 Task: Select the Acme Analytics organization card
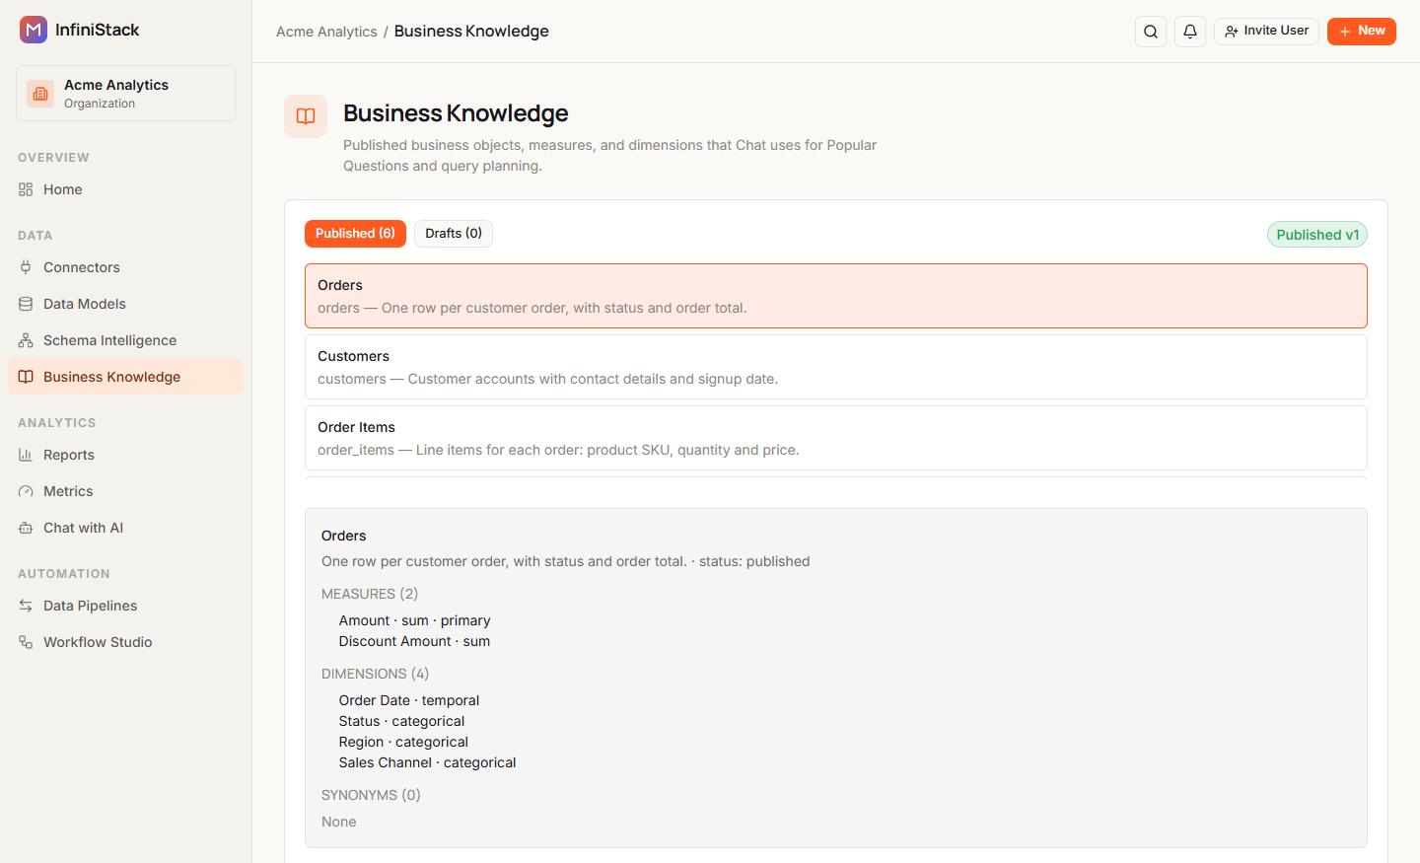pos(125,94)
